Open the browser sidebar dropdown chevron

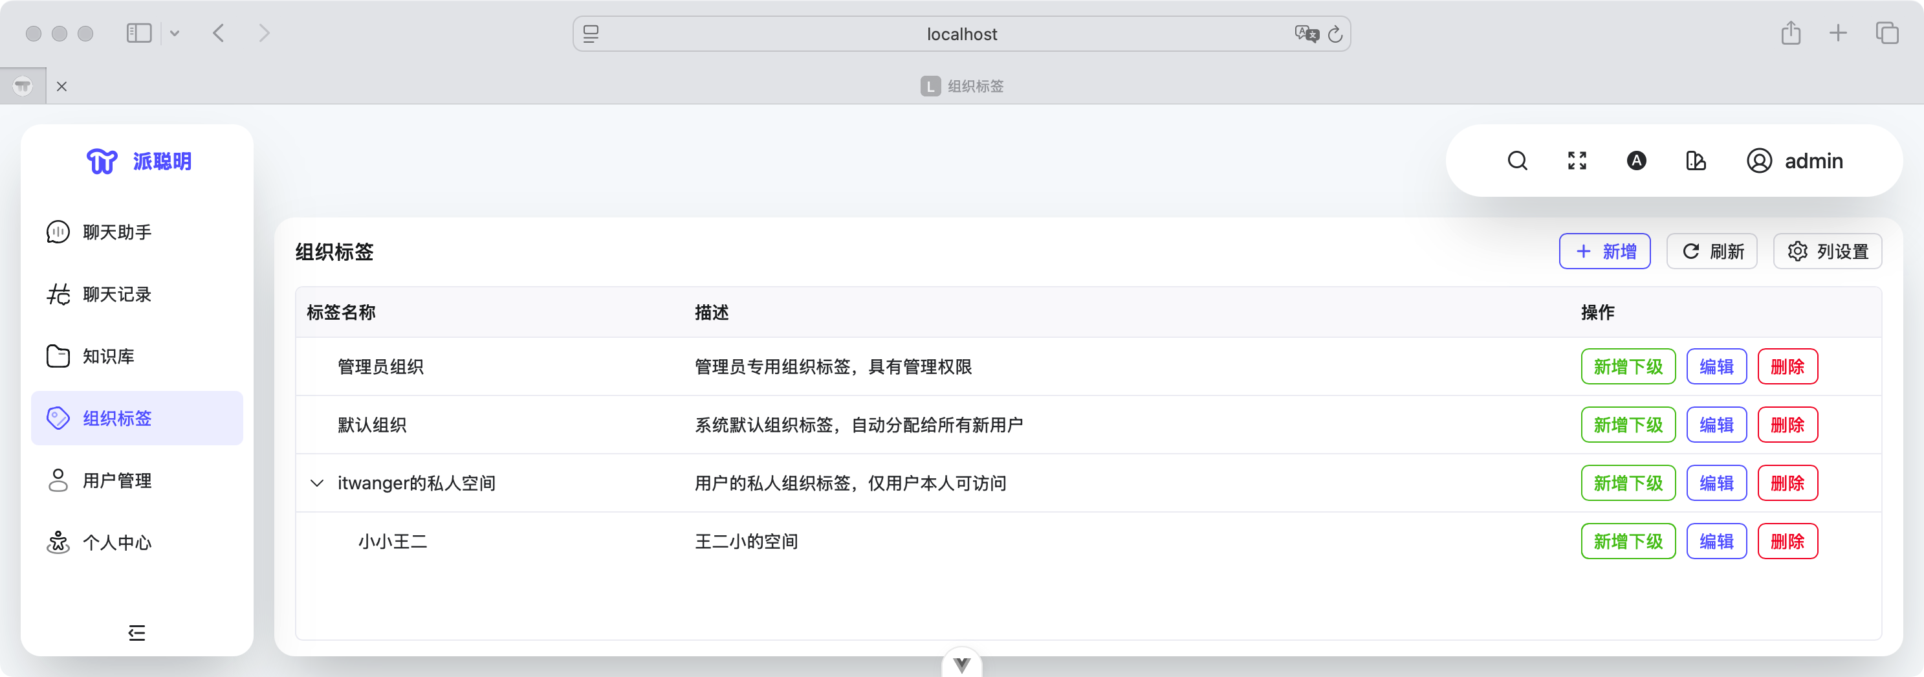[x=175, y=33]
